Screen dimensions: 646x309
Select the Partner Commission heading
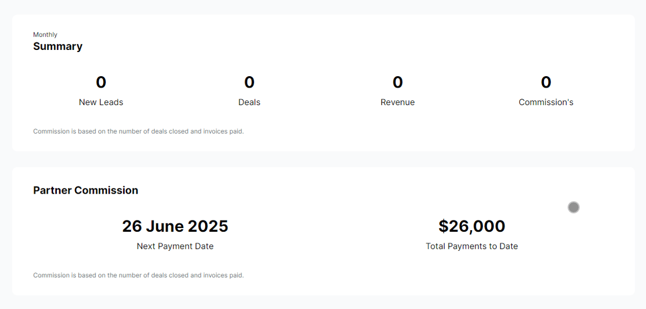(85, 190)
